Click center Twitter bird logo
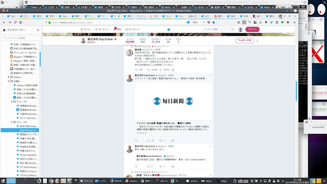 click(169, 30)
